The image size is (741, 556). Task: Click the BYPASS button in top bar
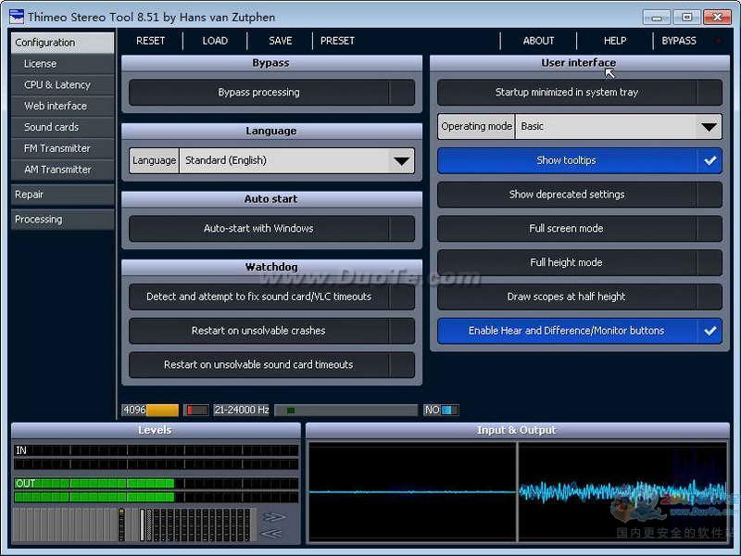pos(679,41)
